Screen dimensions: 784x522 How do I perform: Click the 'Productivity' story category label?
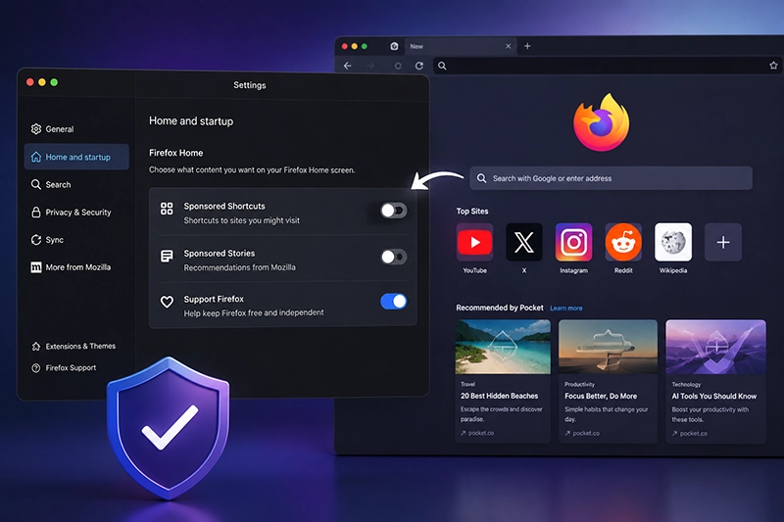579,384
